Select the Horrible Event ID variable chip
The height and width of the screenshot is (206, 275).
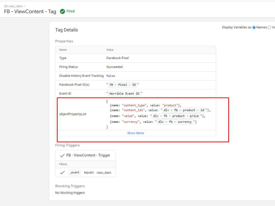125,93
